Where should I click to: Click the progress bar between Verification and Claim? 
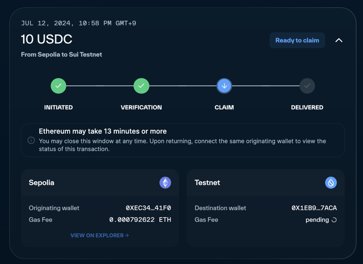183,86
